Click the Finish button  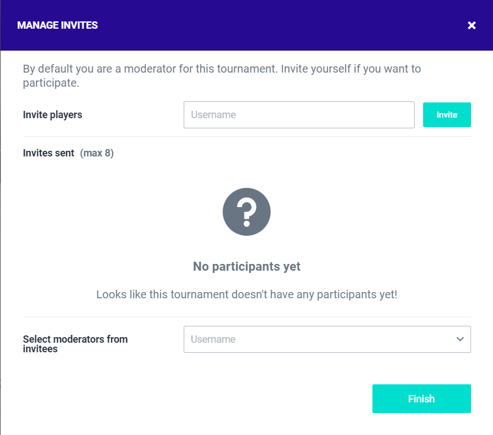coord(421,399)
